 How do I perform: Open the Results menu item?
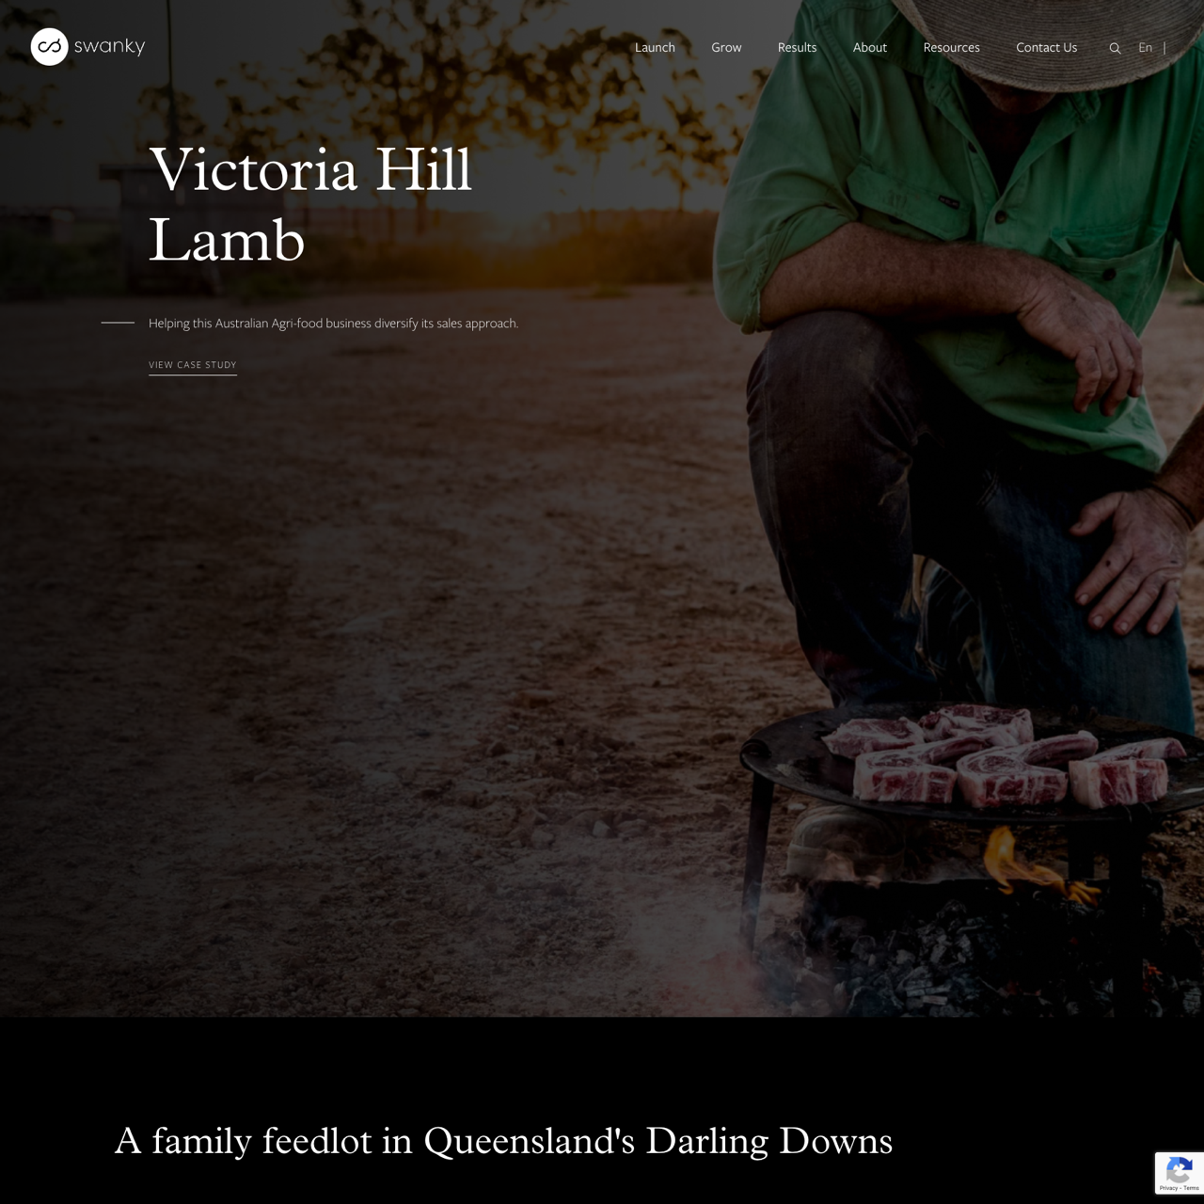[x=797, y=47]
